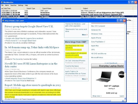Viewport: 138px width, 104px height.
Task: Minimize the news.cnet.com popup window
Action: click(118, 21)
